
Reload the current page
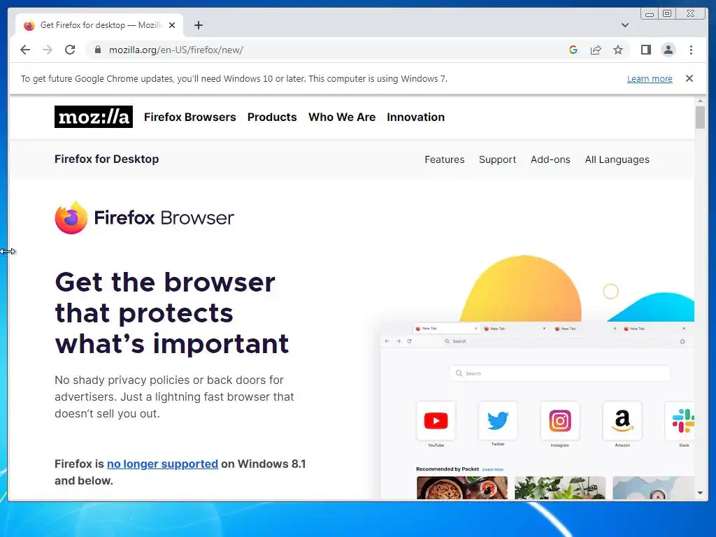[70, 50]
